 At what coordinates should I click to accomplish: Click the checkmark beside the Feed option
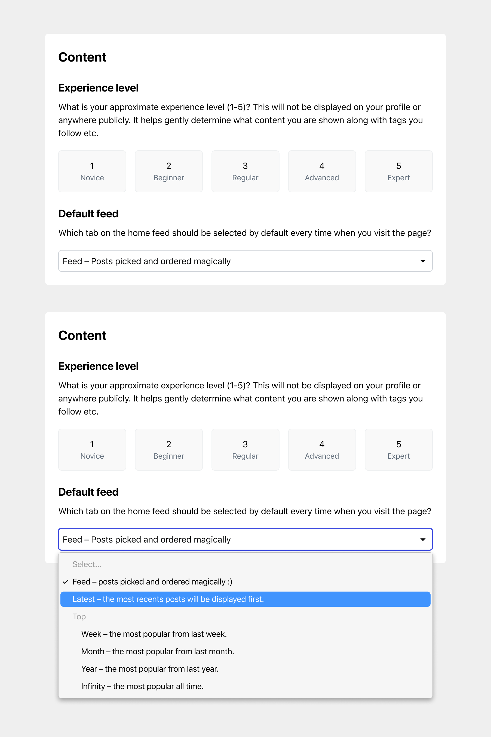point(66,581)
